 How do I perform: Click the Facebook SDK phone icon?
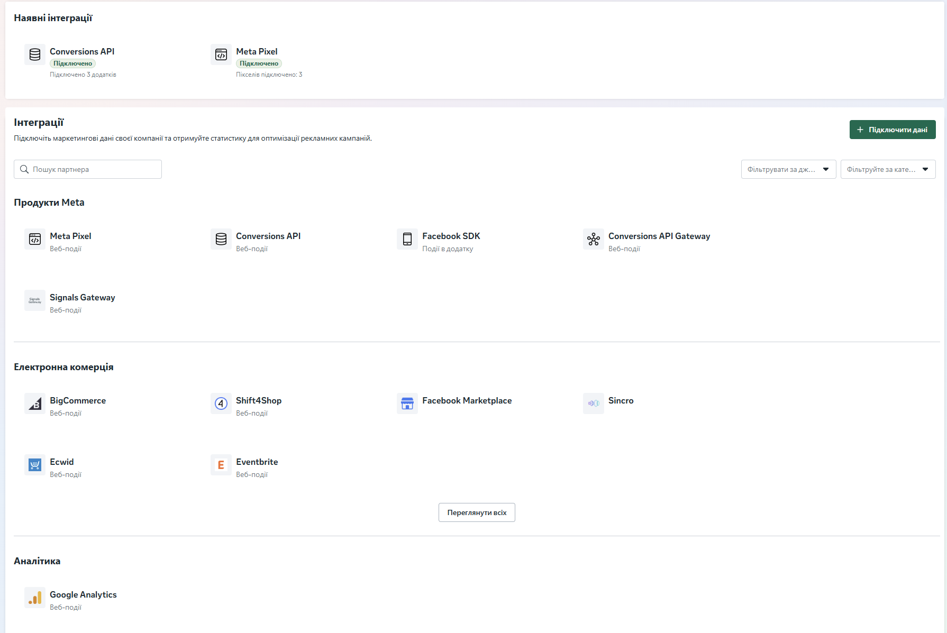click(x=407, y=239)
